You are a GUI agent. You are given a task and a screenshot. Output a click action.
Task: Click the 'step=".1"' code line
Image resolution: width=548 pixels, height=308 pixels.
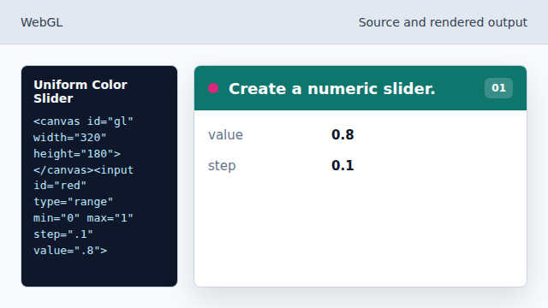pyautogui.click(x=63, y=234)
